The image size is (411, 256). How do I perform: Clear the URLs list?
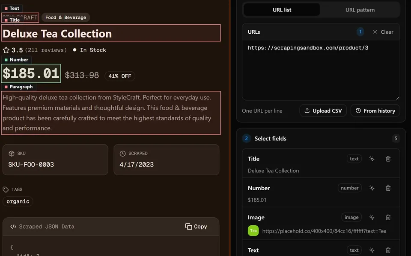point(383,32)
